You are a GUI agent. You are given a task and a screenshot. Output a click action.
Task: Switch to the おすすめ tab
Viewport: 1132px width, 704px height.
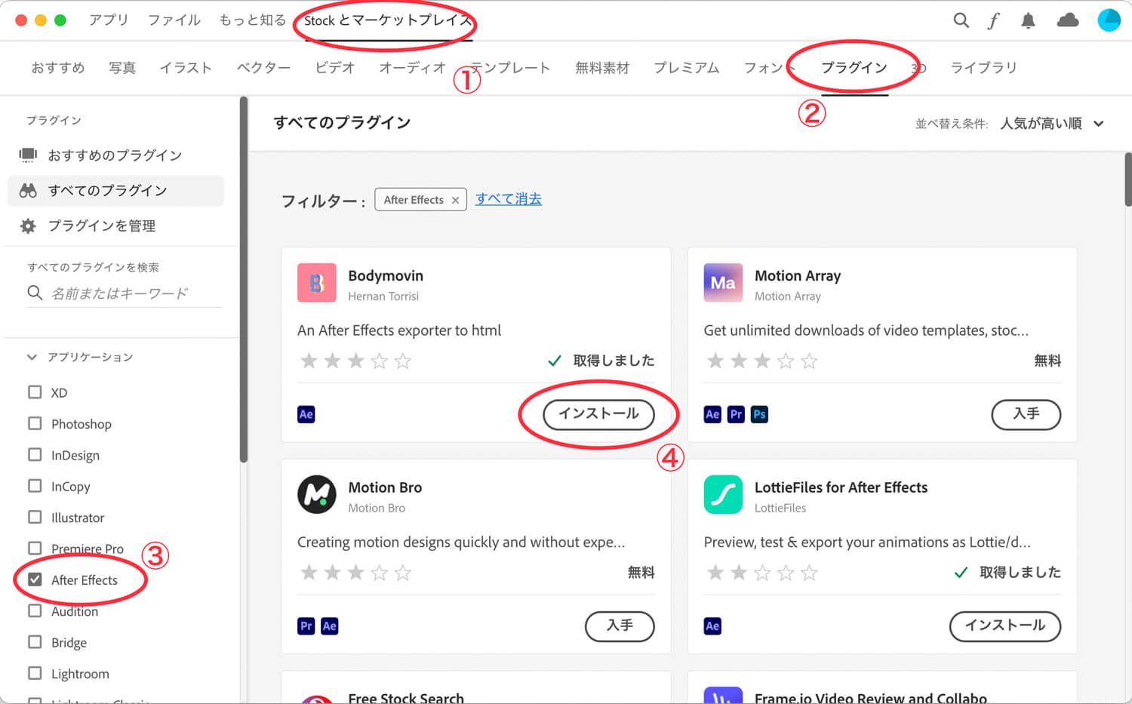58,68
